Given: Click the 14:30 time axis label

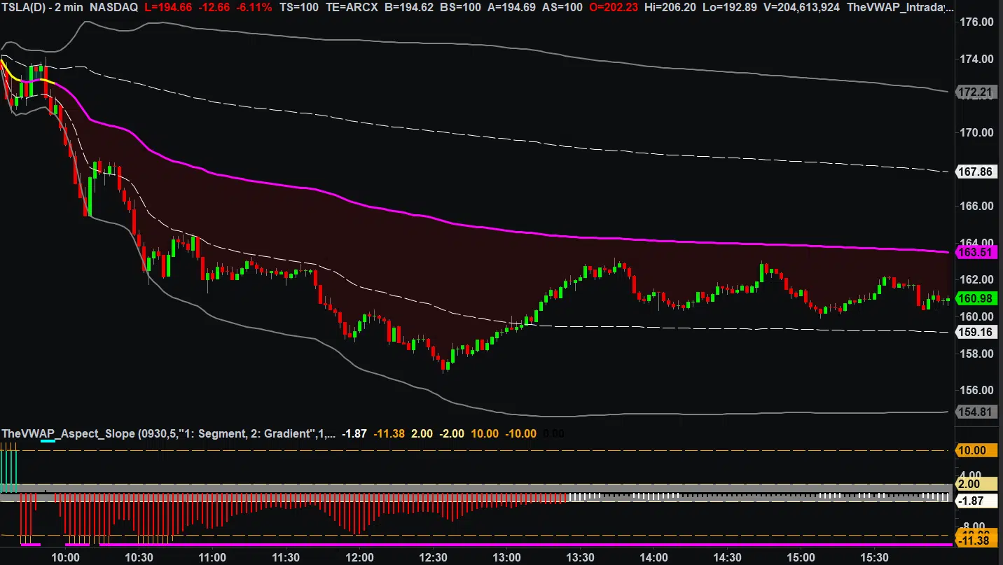Looking at the screenshot, I should tap(727, 557).
